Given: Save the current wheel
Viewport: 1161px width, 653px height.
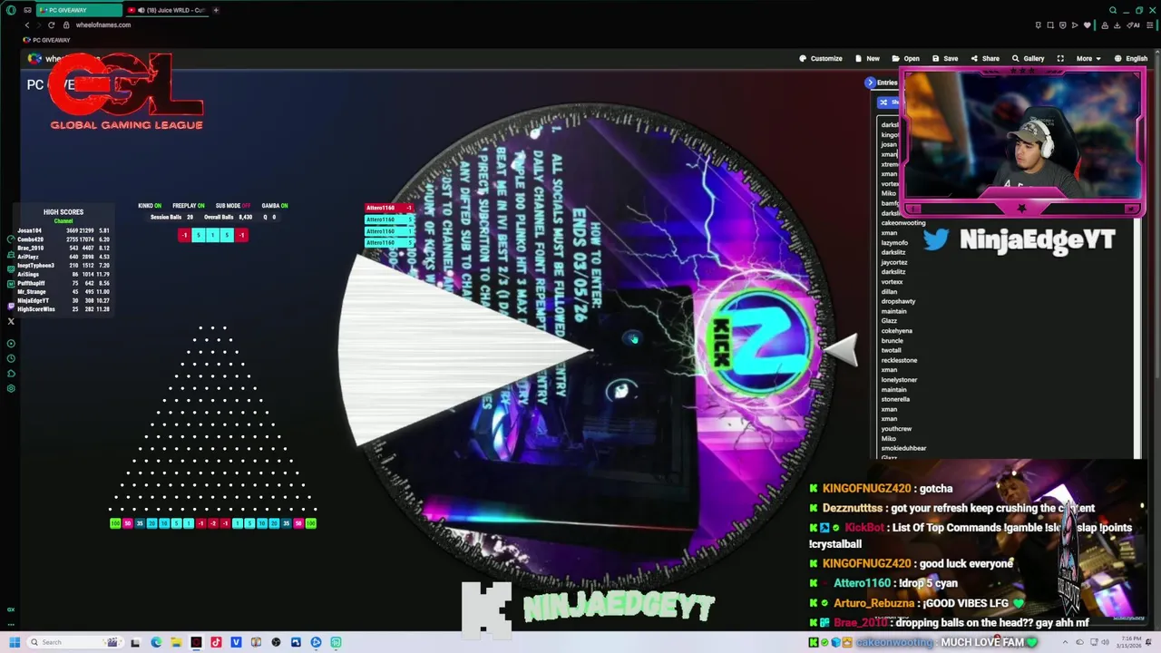Looking at the screenshot, I should point(945,58).
